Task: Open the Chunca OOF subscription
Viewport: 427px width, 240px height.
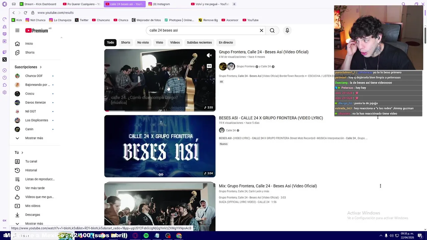Action: tap(35, 76)
